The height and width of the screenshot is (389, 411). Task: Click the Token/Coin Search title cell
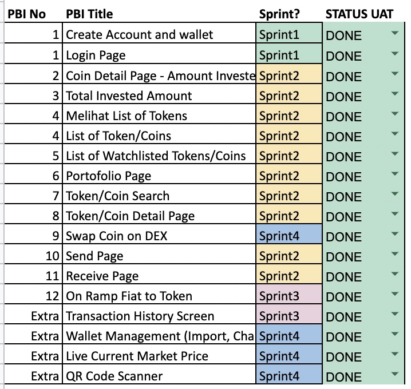click(x=159, y=196)
